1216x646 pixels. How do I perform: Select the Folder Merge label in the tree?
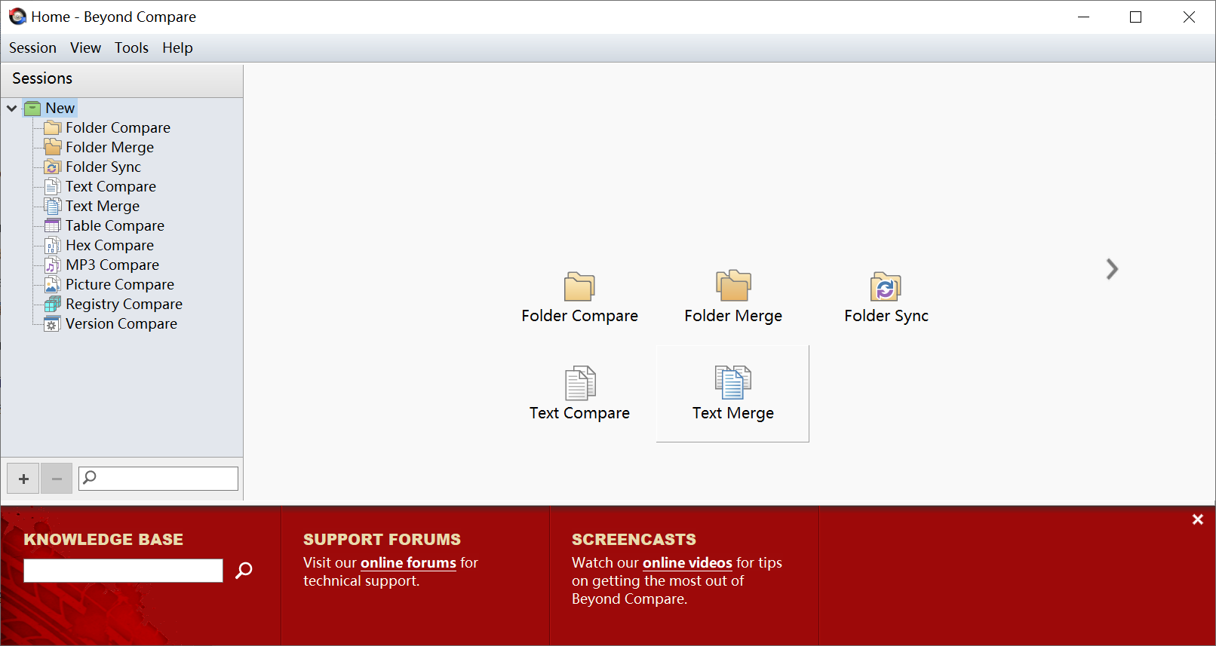tap(109, 147)
